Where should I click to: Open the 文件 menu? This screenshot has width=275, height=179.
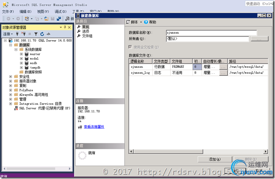(8, 12)
